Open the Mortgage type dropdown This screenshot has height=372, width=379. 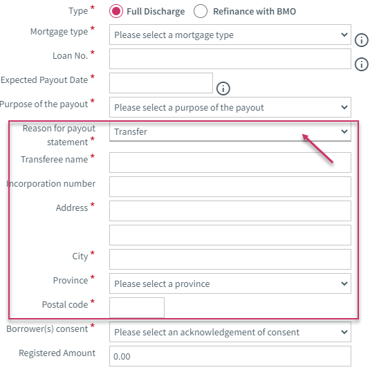click(230, 35)
